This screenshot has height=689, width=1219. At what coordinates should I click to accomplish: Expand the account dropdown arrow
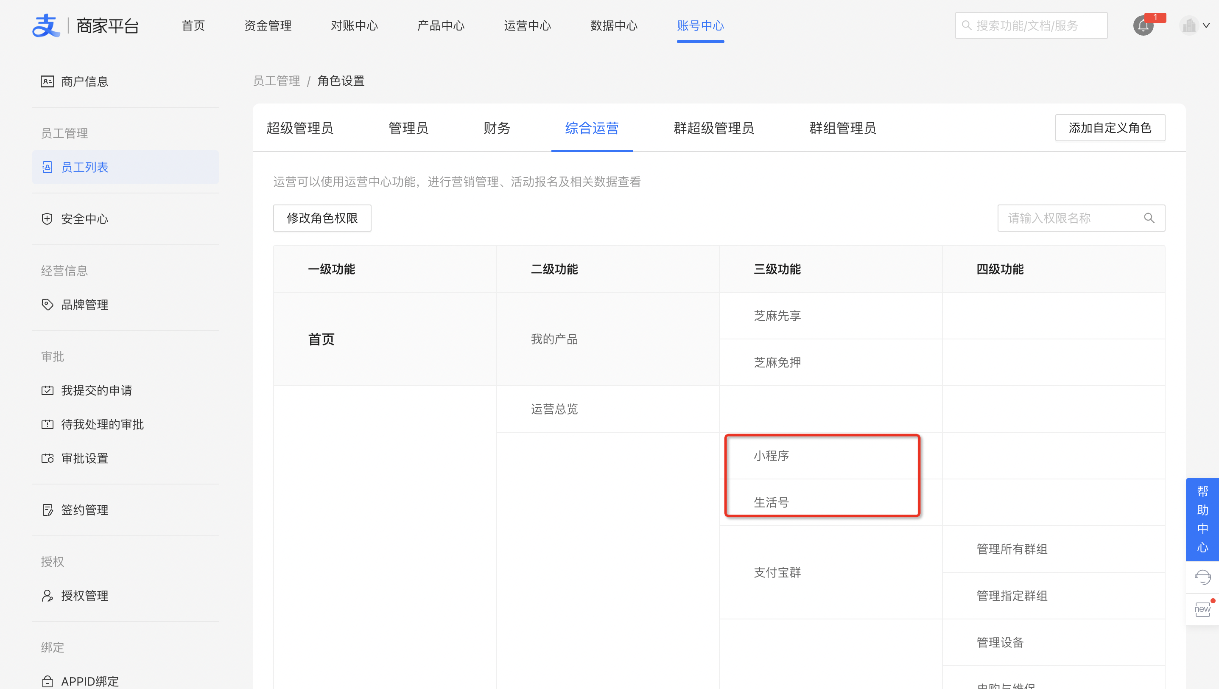[x=1206, y=25]
